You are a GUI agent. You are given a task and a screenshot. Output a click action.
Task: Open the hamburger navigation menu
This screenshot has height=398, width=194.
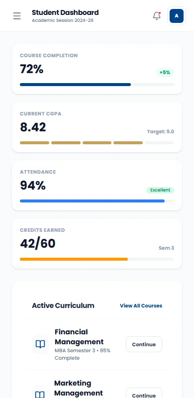(17, 16)
